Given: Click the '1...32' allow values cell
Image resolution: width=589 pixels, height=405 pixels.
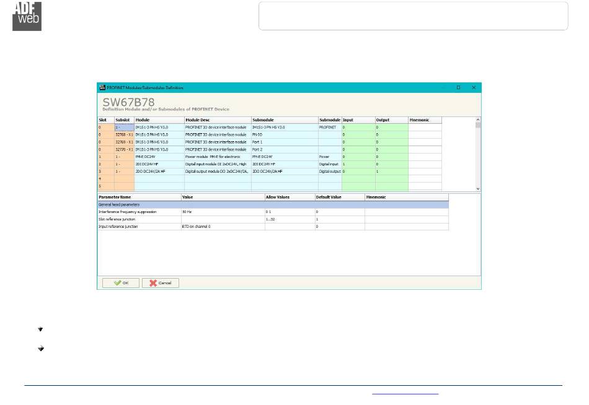Looking at the screenshot, I should point(290,219).
